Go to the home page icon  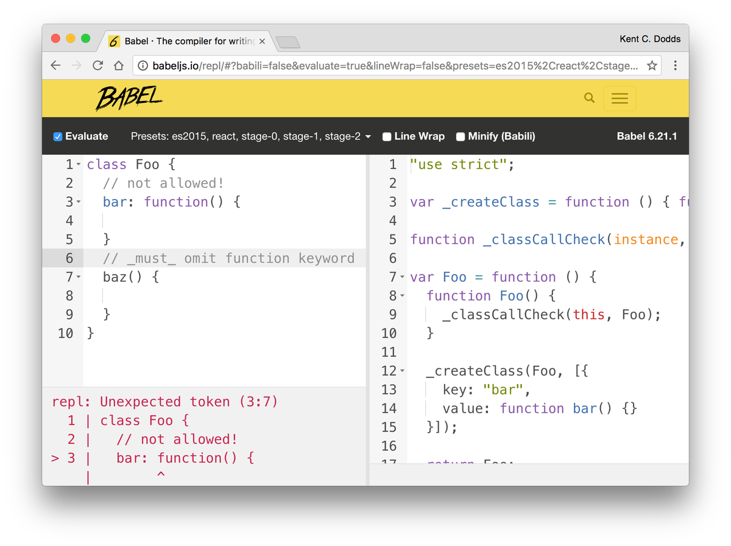(x=119, y=66)
